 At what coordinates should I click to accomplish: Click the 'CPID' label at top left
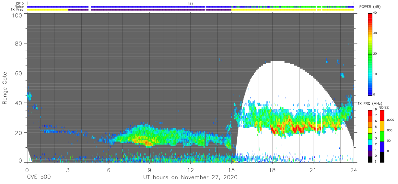20,4
